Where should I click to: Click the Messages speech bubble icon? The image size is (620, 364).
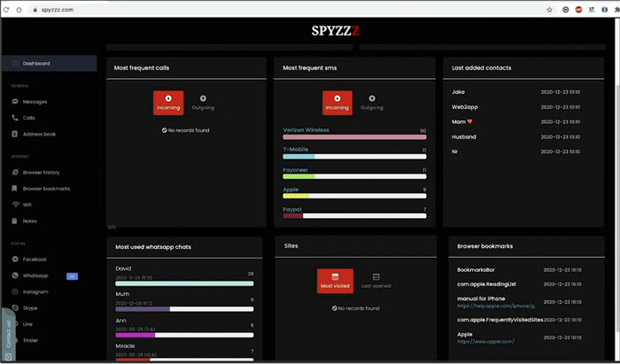15,102
